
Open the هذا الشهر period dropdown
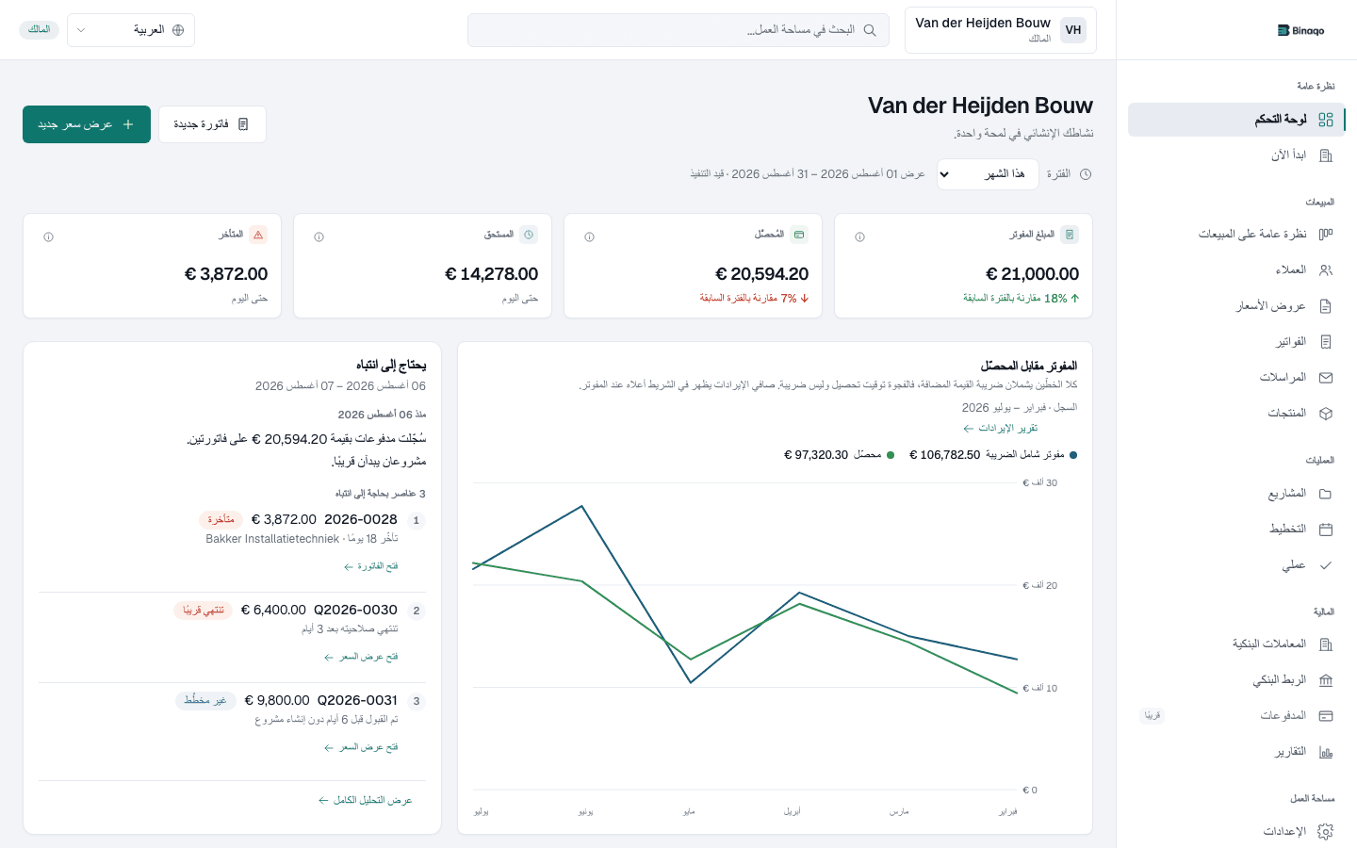click(x=988, y=174)
